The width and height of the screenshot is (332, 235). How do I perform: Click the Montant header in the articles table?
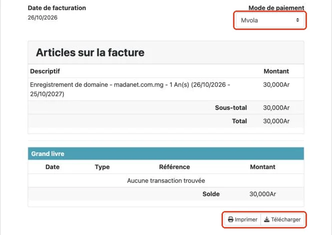[276, 71]
